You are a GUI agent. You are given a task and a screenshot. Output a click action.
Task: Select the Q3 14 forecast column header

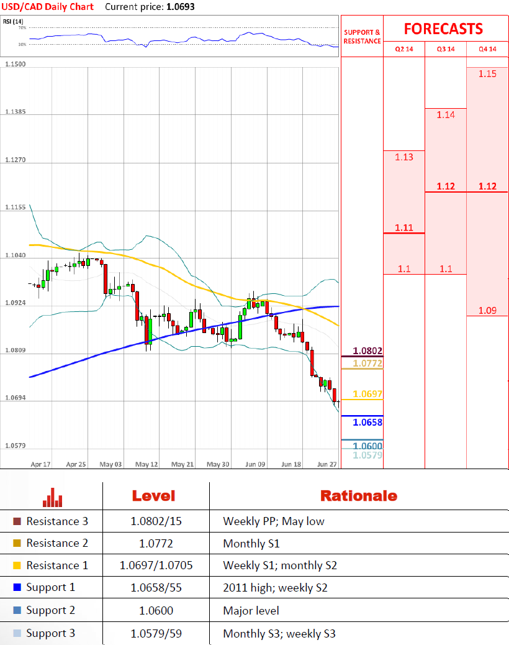[445, 49]
